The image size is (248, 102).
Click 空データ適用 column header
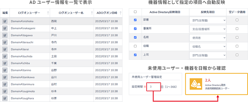coord(237,12)
